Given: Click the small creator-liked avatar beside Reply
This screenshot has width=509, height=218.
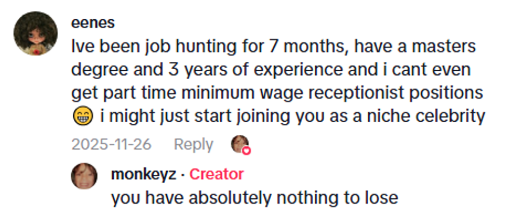Looking at the screenshot, I should coord(239,144).
